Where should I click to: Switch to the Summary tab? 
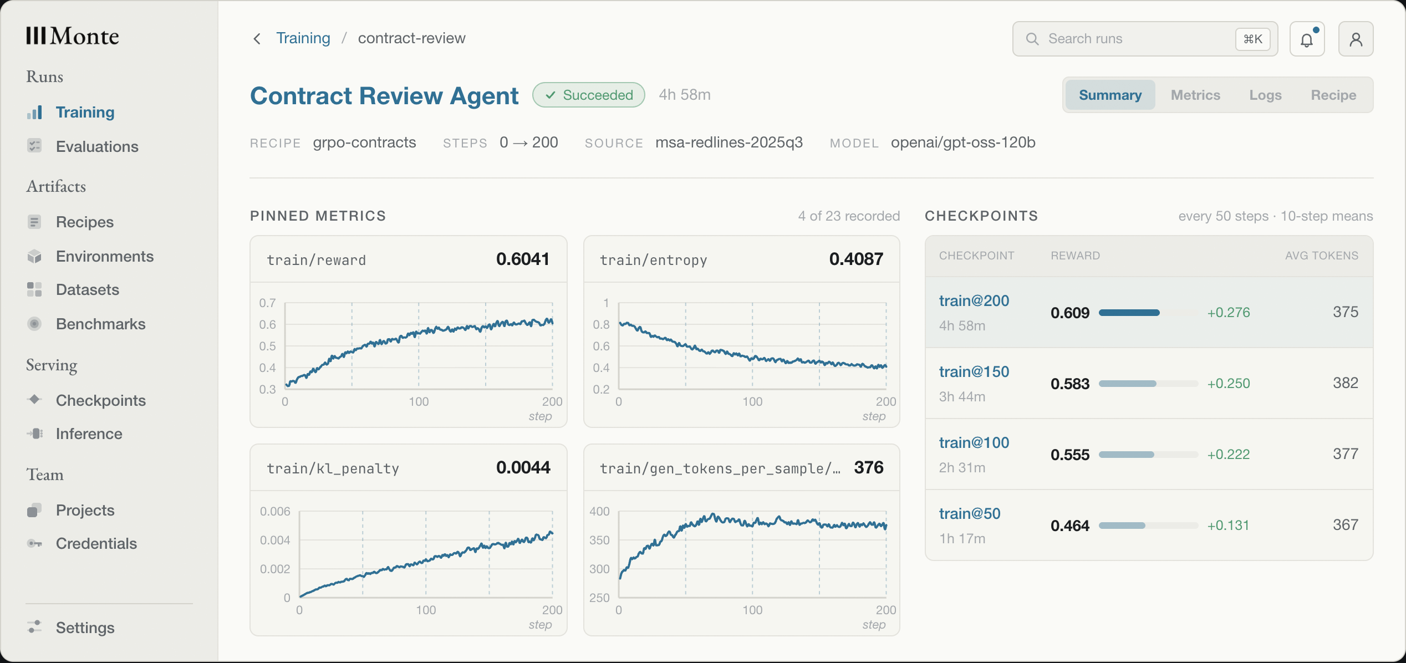coord(1110,95)
